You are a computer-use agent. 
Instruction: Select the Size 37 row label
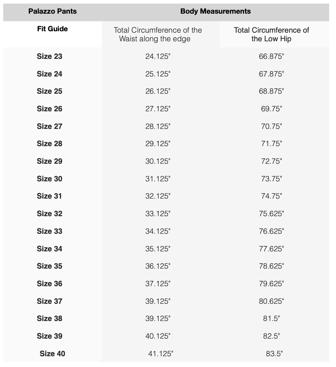tap(50, 301)
